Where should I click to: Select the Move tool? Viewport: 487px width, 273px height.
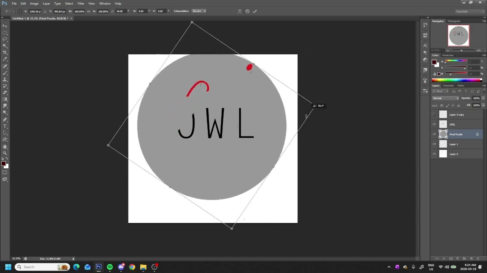pos(5,26)
